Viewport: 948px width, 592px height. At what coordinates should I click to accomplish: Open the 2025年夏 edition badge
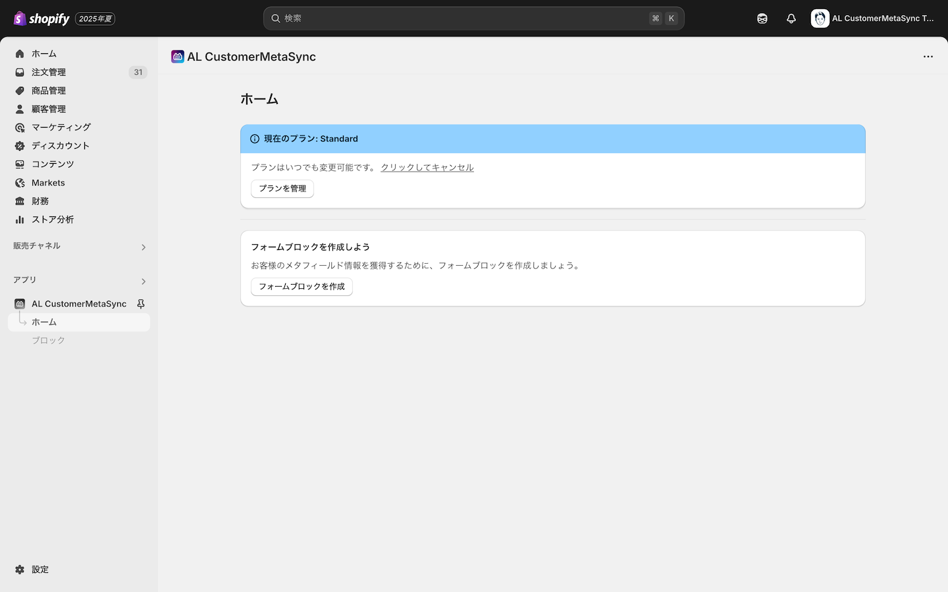point(95,19)
